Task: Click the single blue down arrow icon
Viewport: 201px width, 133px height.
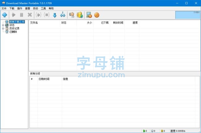Action: point(55,15)
